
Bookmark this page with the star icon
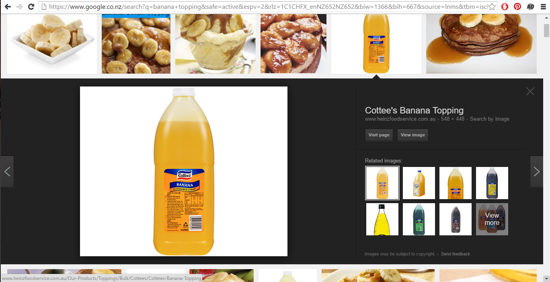(x=492, y=6)
